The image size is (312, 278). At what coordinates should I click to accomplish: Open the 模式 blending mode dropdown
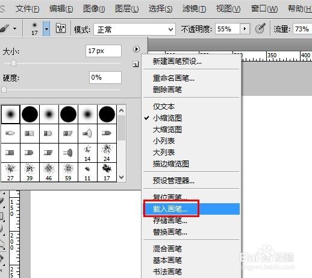click(x=134, y=30)
